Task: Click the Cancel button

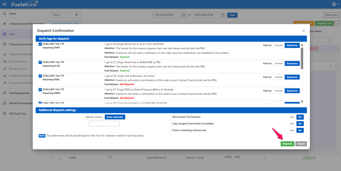Action: click(301, 144)
